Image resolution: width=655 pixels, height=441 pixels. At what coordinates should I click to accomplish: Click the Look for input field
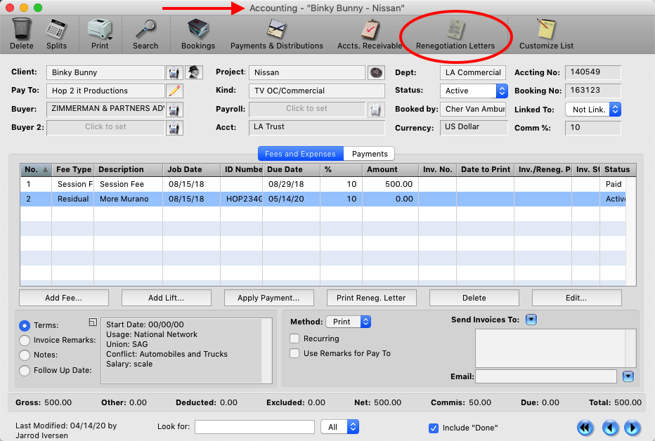click(254, 427)
